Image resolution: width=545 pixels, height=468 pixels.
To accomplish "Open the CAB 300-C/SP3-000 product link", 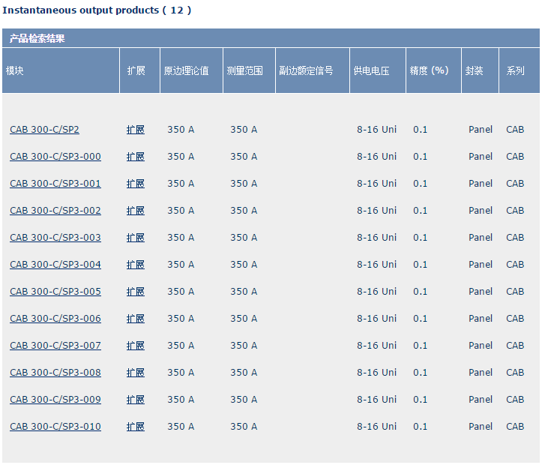I will pyautogui.click(x=55, y=157).
